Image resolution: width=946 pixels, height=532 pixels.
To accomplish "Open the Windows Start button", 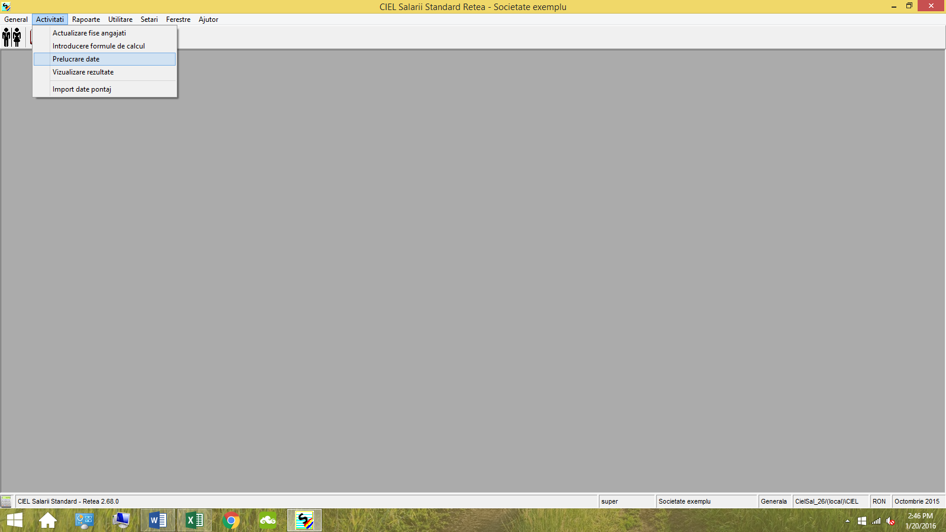I will coord(15,520).
